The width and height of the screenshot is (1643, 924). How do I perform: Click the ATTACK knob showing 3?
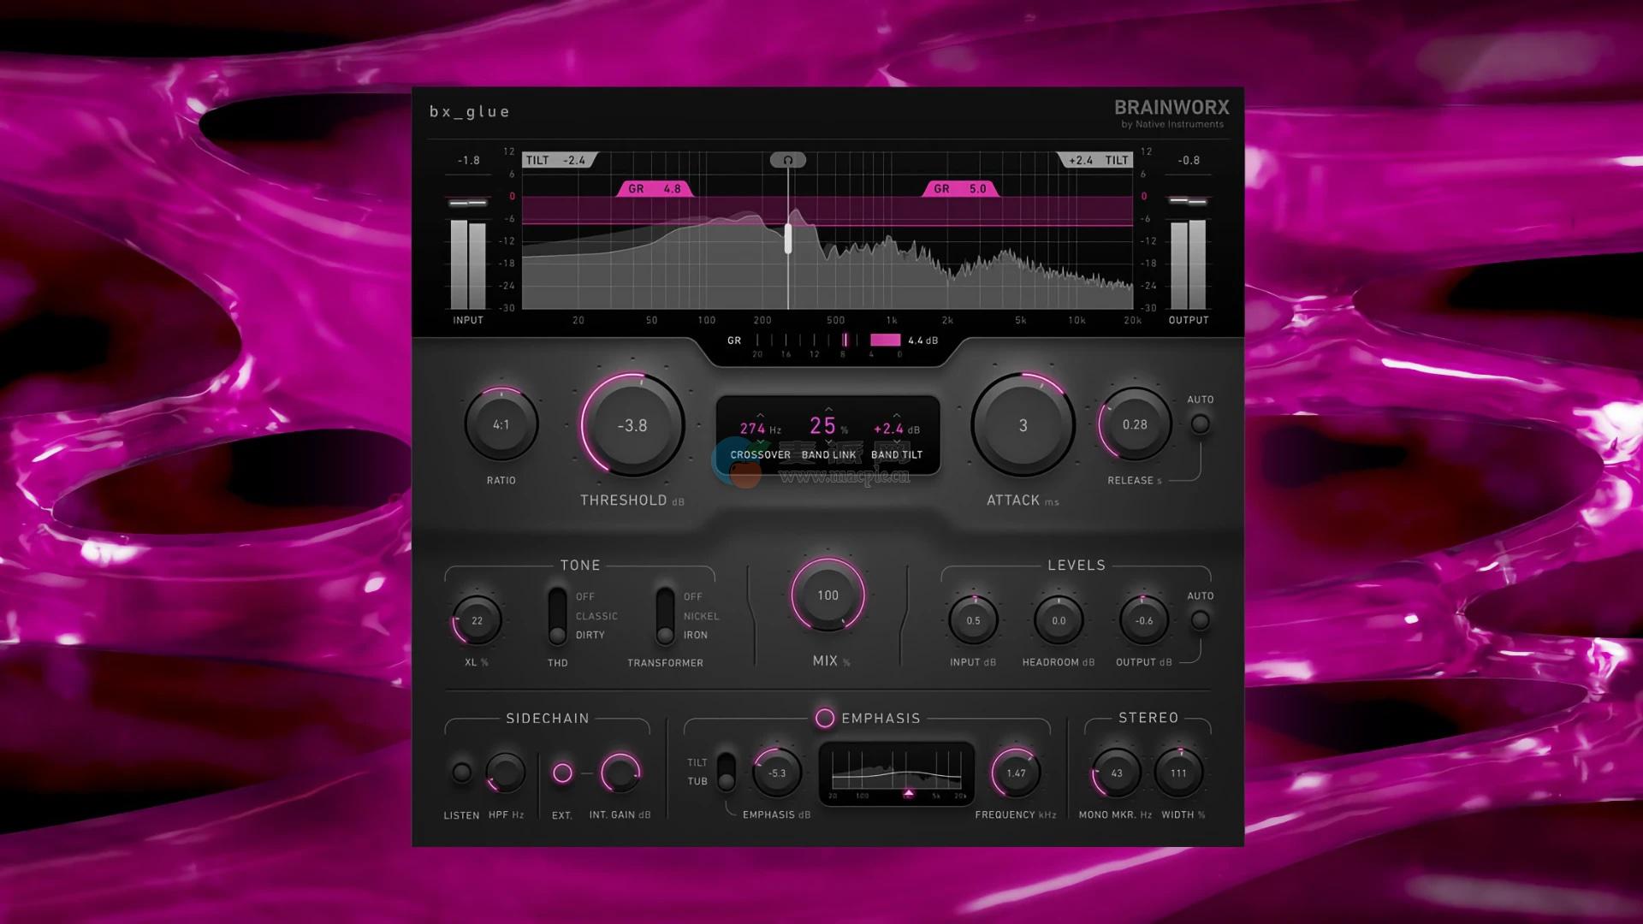click(1023, 425)
